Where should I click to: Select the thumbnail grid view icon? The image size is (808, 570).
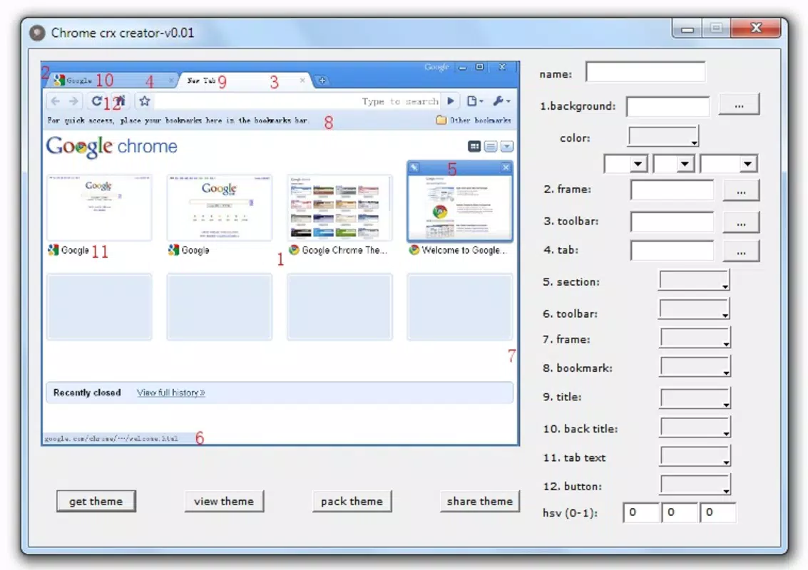(474, 147)
